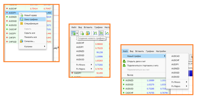Open Графики menu next to the truncated Настр item
Image resolution: width=203 pixels, height=103 pixels.
click(98, 27)
